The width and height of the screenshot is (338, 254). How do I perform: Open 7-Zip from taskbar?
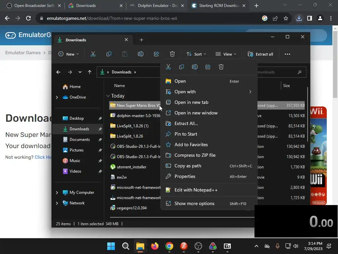point(227,246)
